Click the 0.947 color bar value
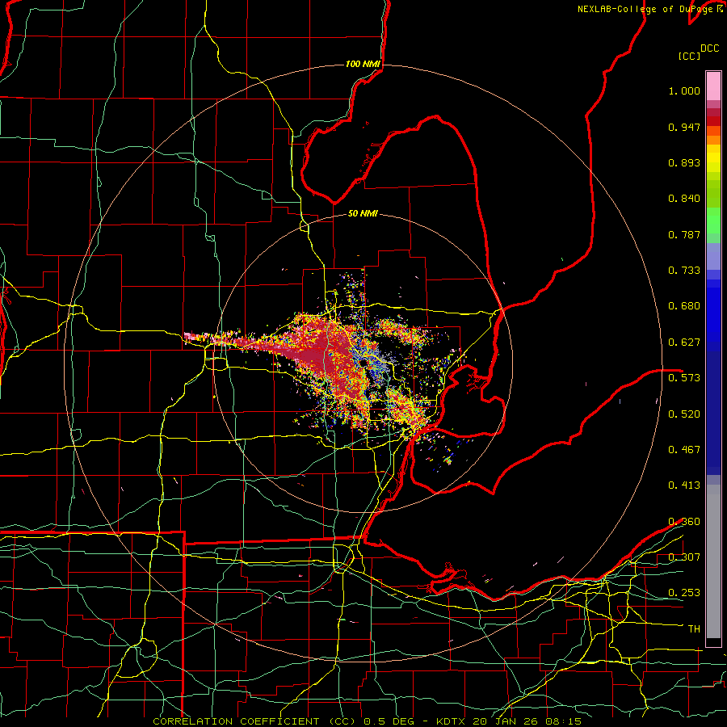This screenshot has height=727, width=727. click(x=684, y=127)
